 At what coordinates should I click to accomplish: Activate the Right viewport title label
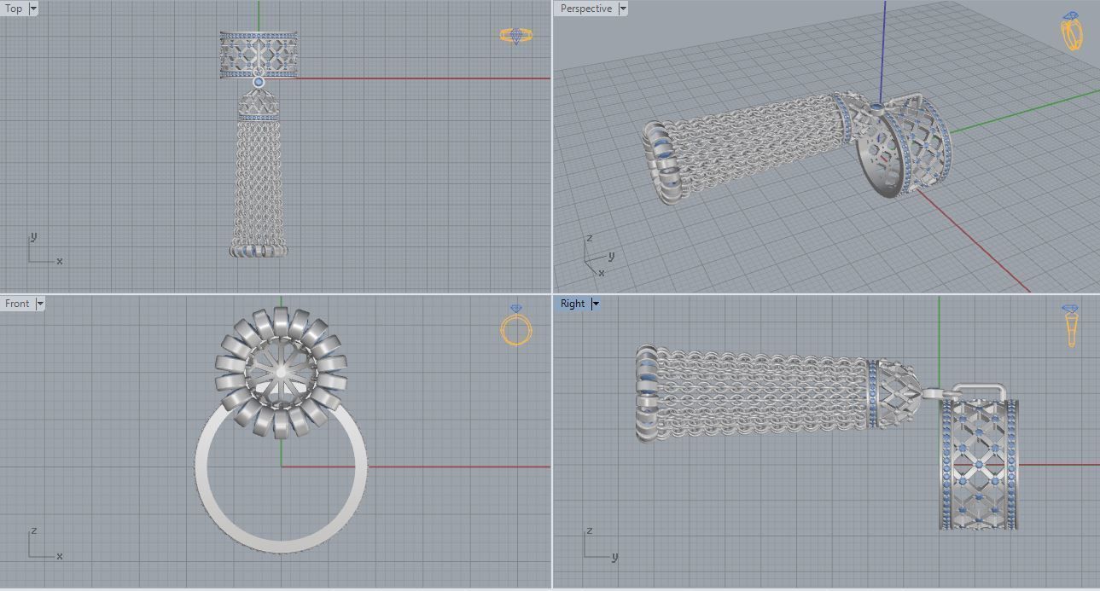pyautogui.click(x=573, y=304)
